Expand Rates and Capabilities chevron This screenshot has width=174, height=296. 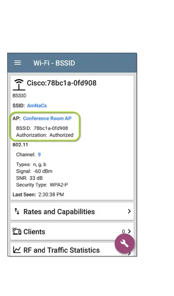point(129,211)
